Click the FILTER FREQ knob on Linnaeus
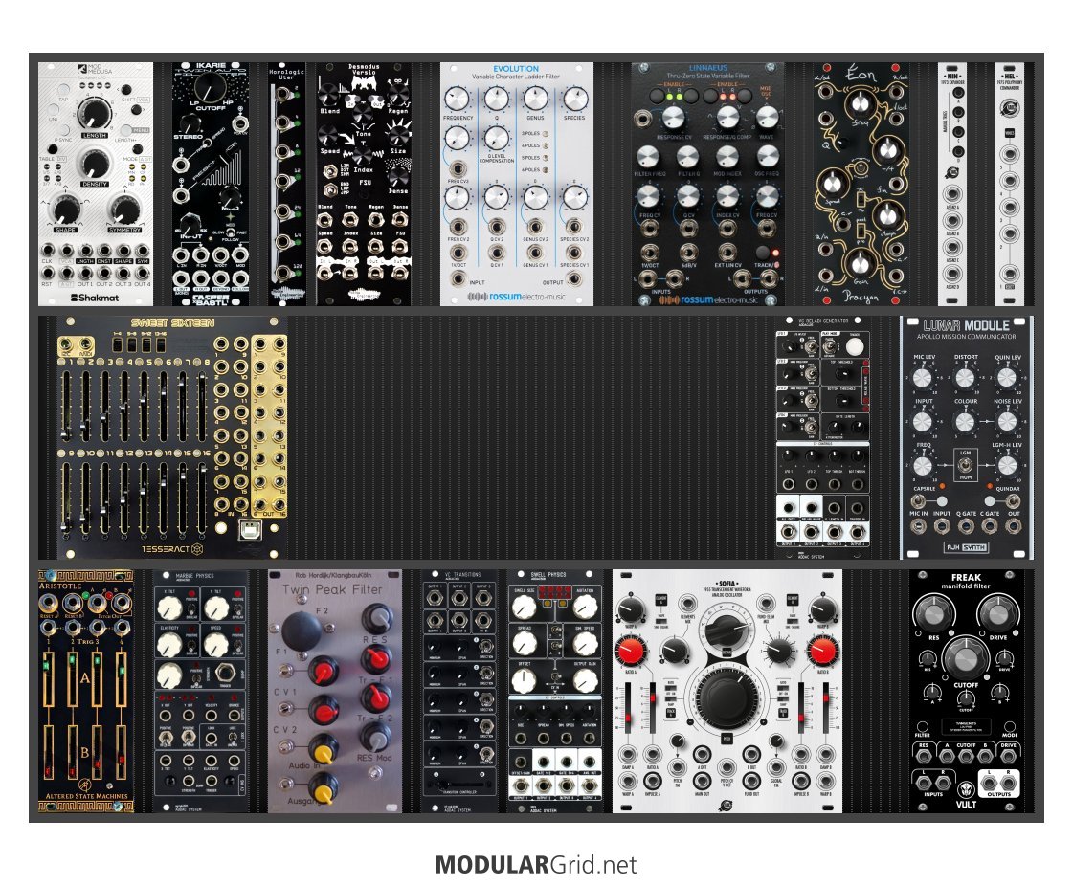 (648, 157)
